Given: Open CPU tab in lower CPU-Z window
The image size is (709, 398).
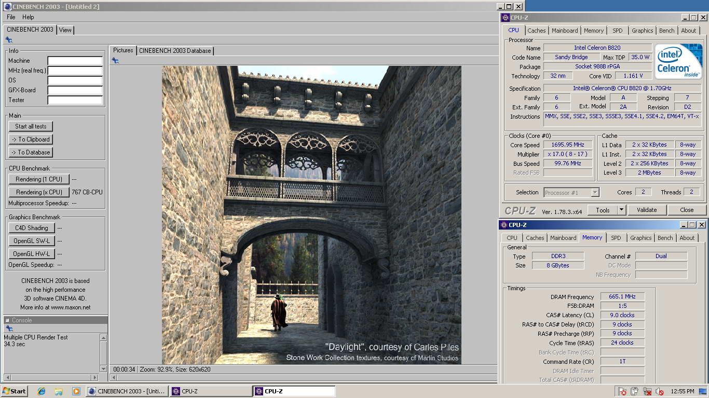Looking at the screenshot, I should [x=512, y=238].
